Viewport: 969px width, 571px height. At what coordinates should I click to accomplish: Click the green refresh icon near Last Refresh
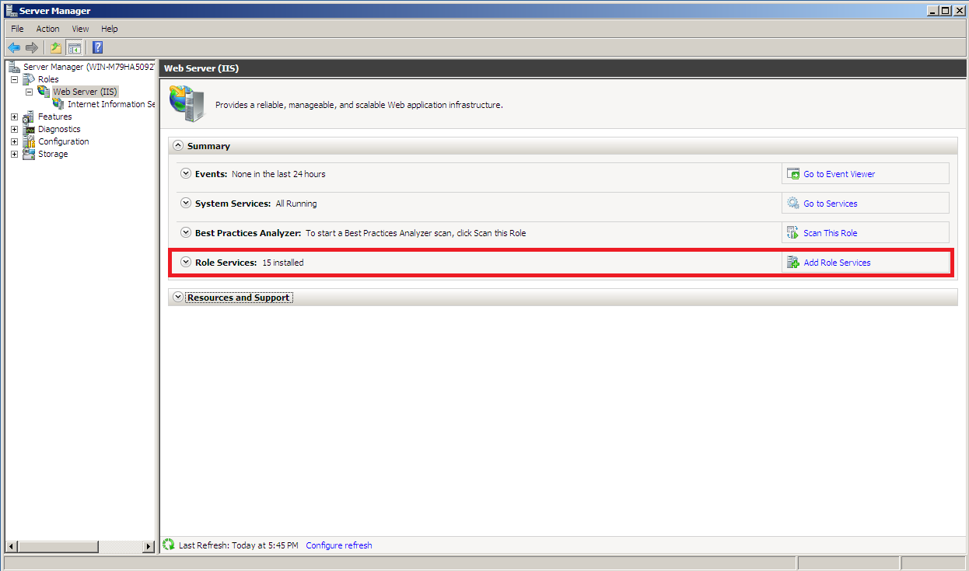coord(169,545)
